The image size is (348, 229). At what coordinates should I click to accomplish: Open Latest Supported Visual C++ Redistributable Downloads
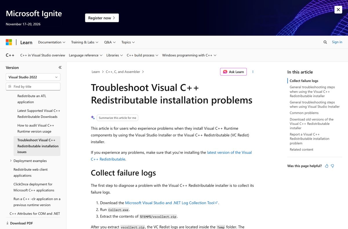[39, 114]
